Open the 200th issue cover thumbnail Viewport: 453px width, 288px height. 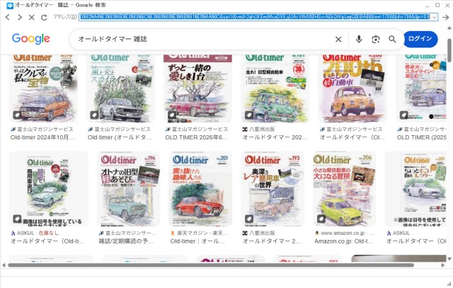tap(352, 88)
